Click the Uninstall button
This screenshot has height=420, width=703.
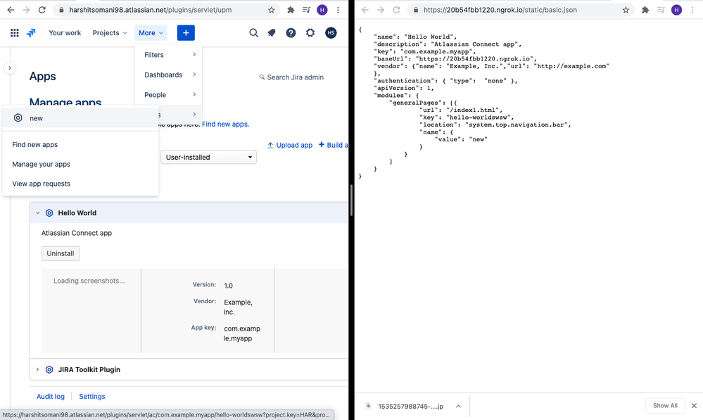tap(61, 253)
